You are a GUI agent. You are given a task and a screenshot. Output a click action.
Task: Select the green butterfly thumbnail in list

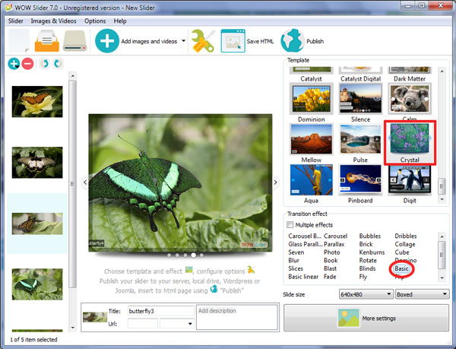[x=37, y=284]
